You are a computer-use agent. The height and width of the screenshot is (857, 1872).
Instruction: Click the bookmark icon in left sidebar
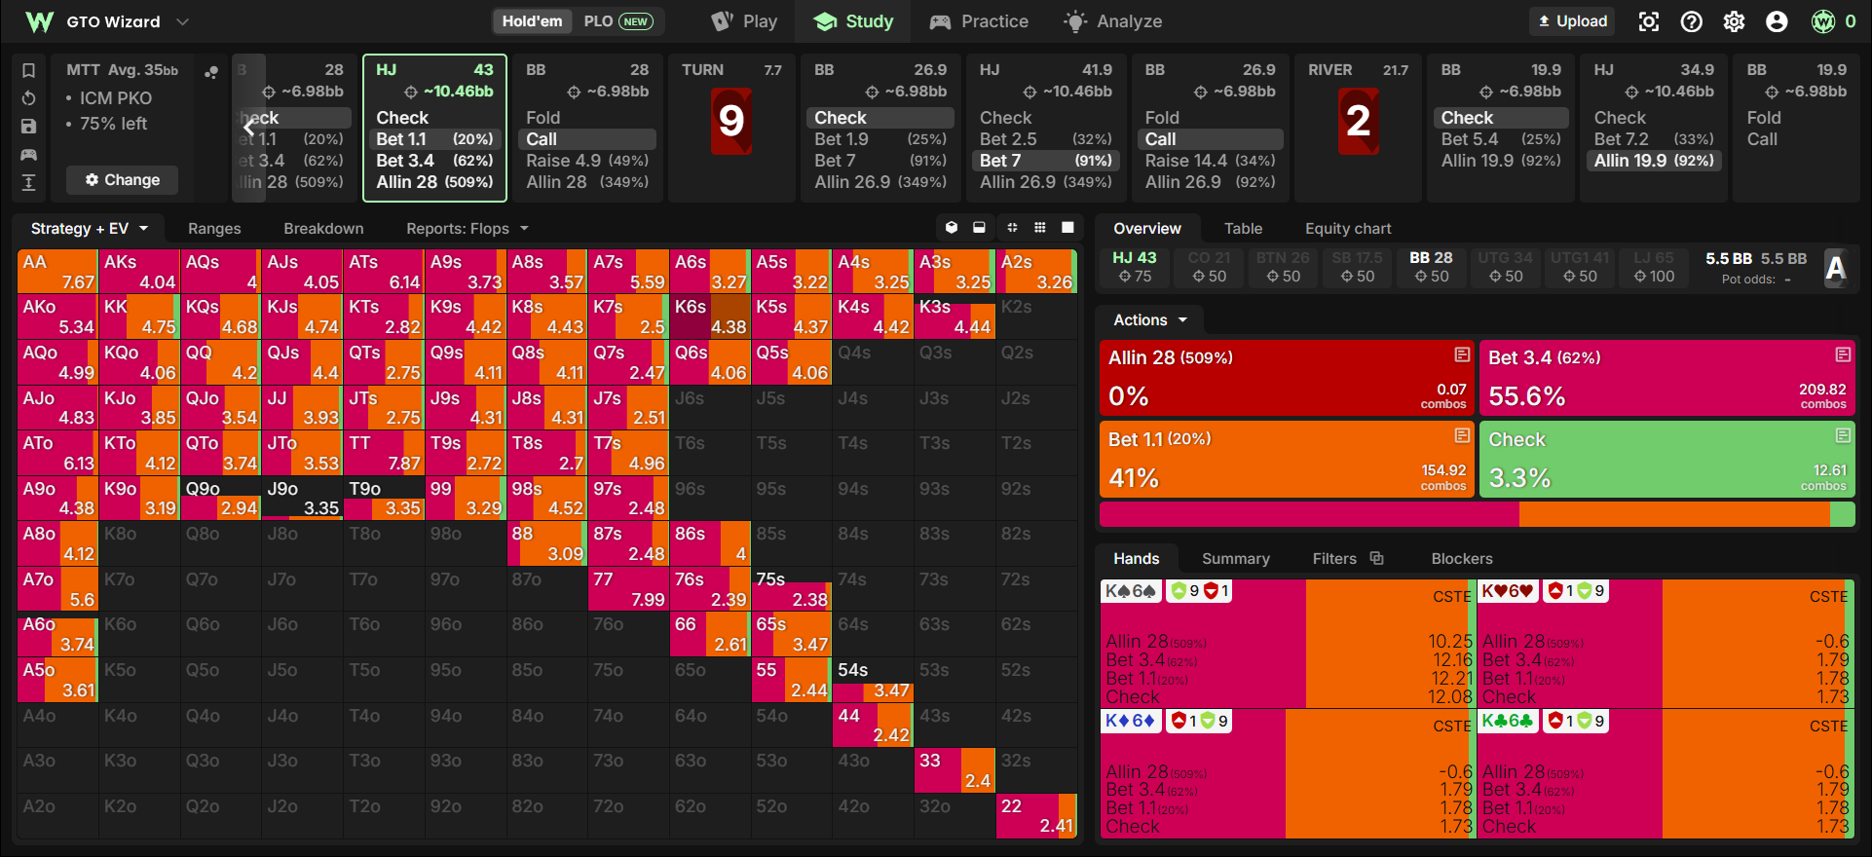pyautogui.click(x=29, y=70)
